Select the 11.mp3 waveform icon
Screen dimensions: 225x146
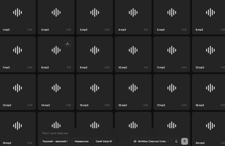pyautogui.click(x=172, y=50)
